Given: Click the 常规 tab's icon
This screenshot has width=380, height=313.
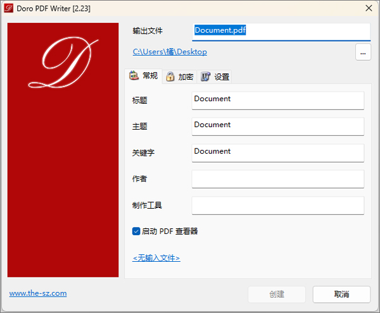Looking at the screenshot, I should click(x=134, y=75).
